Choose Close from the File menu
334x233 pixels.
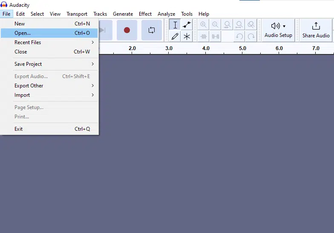[x=49, y=52]
